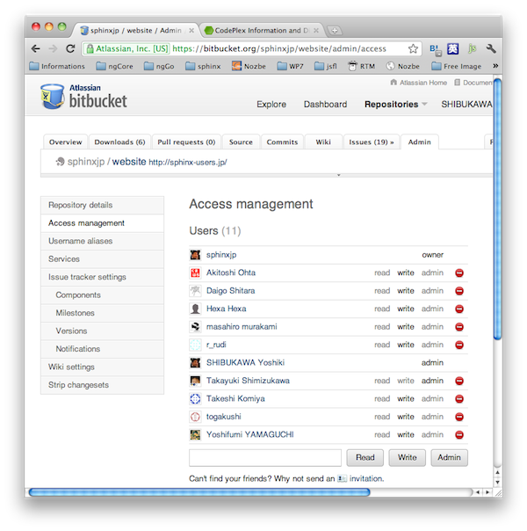Open Milestones in the sidebar
The height and width of the screenshot is (531, 527).
[x=102, y=313]
